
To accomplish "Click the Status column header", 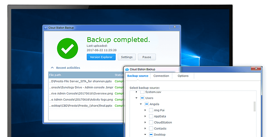I will click(x=119, y=75).
